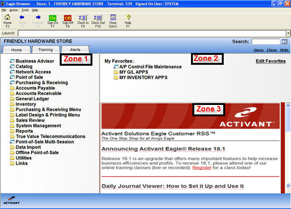Click the Edit Favorites link
Screen dimensions: 291x209
271,61
